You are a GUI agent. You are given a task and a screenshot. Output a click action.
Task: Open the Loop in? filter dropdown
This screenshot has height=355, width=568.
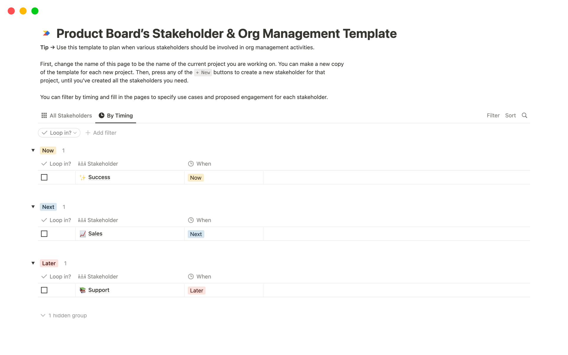pos(59,133)
